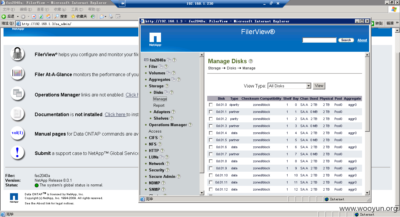Screen dimensions: 400x217
Task: Open the View Type All Disks dropdown
Action: pyautogui.click(x=289, y=86)
